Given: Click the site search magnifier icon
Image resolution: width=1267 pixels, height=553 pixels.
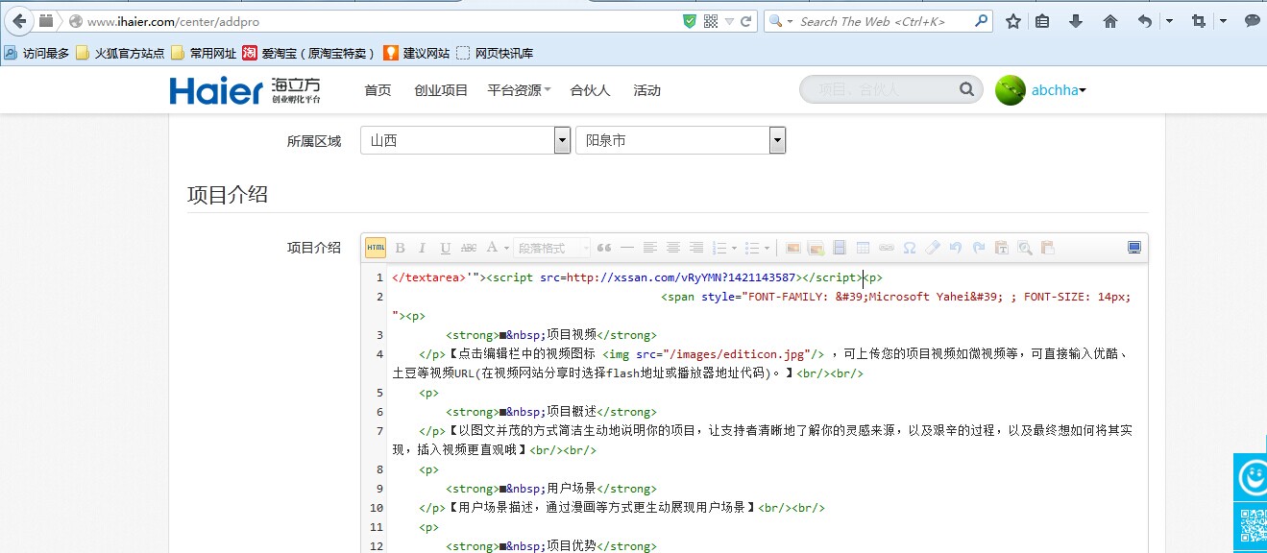Looking at the screenshot, I should (x=967, y=90).
